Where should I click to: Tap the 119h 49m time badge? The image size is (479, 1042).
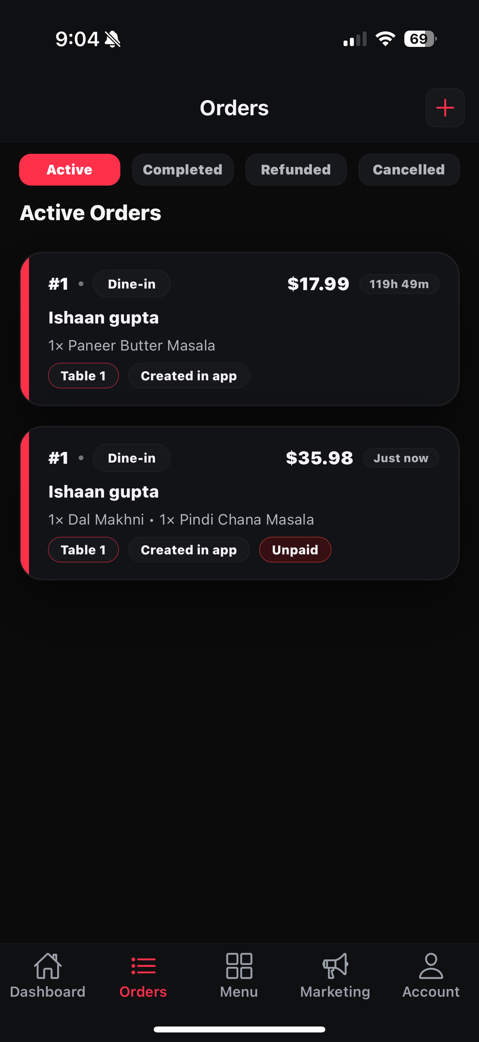[399, 284]
